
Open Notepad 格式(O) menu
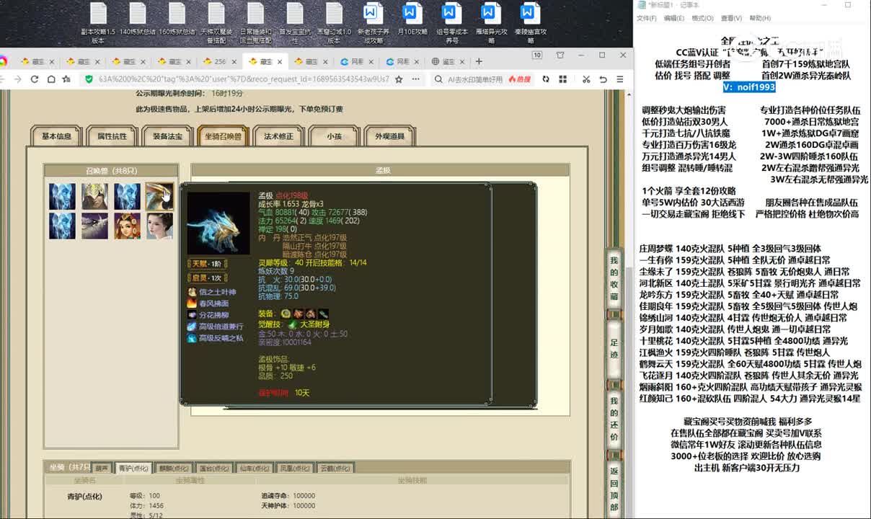tap(702, 19)
